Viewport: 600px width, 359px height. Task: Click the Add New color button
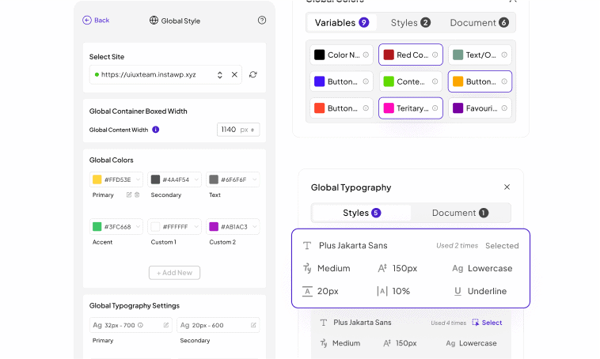pos(174,273)
